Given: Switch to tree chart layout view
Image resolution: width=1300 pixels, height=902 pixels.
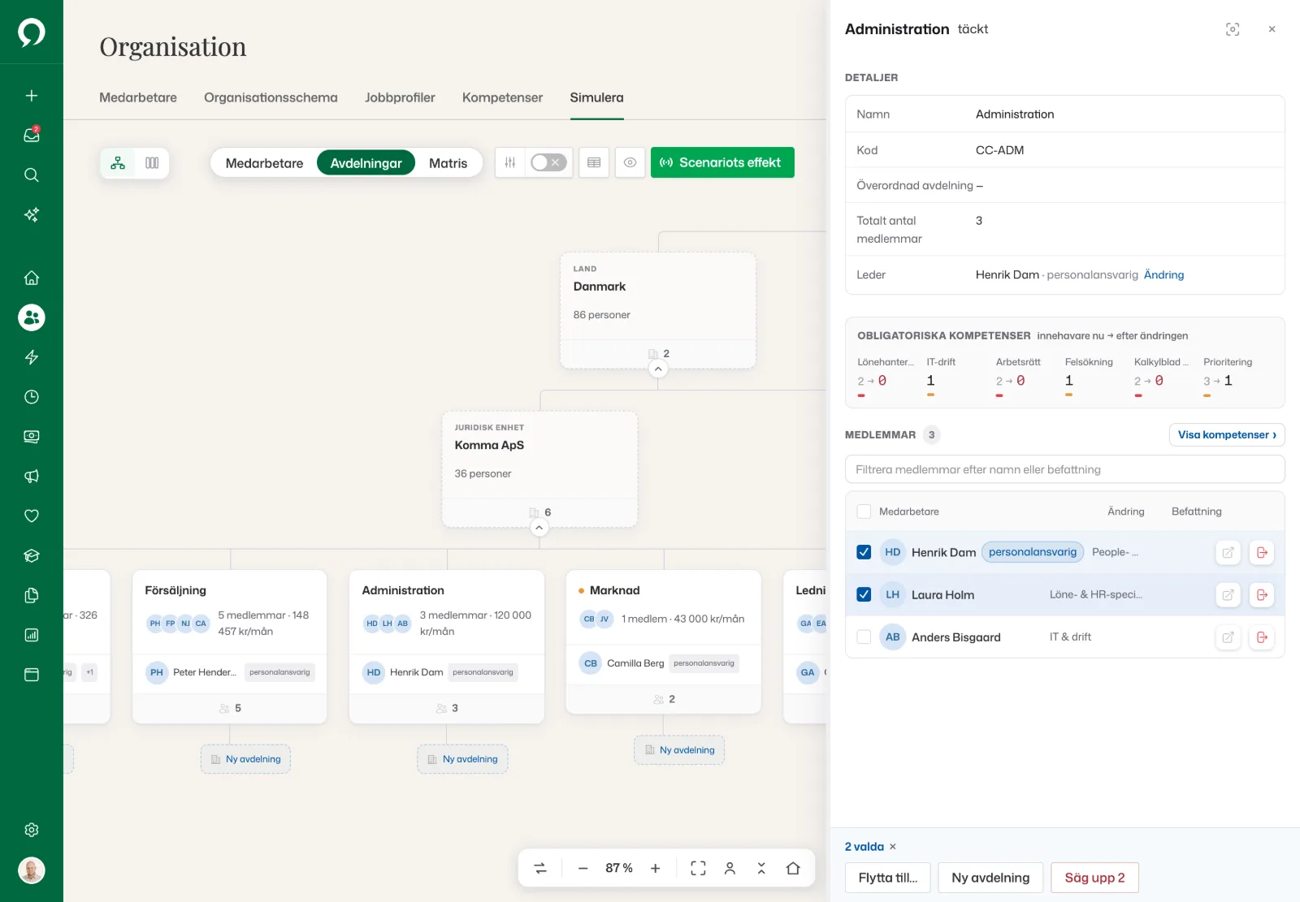Looking at the screenshot, I should pos(118,163).
